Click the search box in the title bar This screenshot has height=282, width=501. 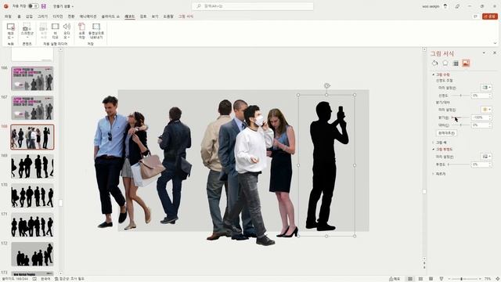pos(253,6)
